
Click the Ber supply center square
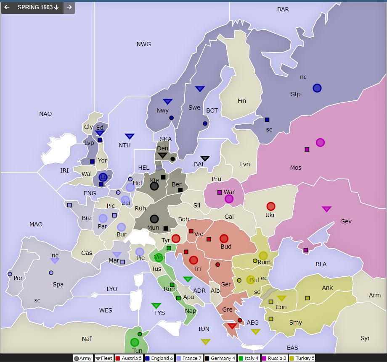point(180,190)
